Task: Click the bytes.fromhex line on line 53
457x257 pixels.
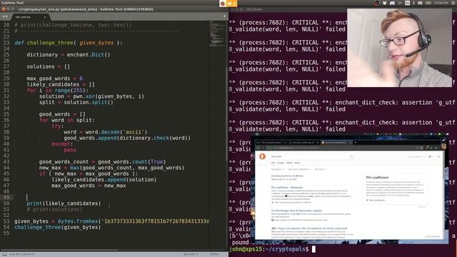Action: pos(111,221)
